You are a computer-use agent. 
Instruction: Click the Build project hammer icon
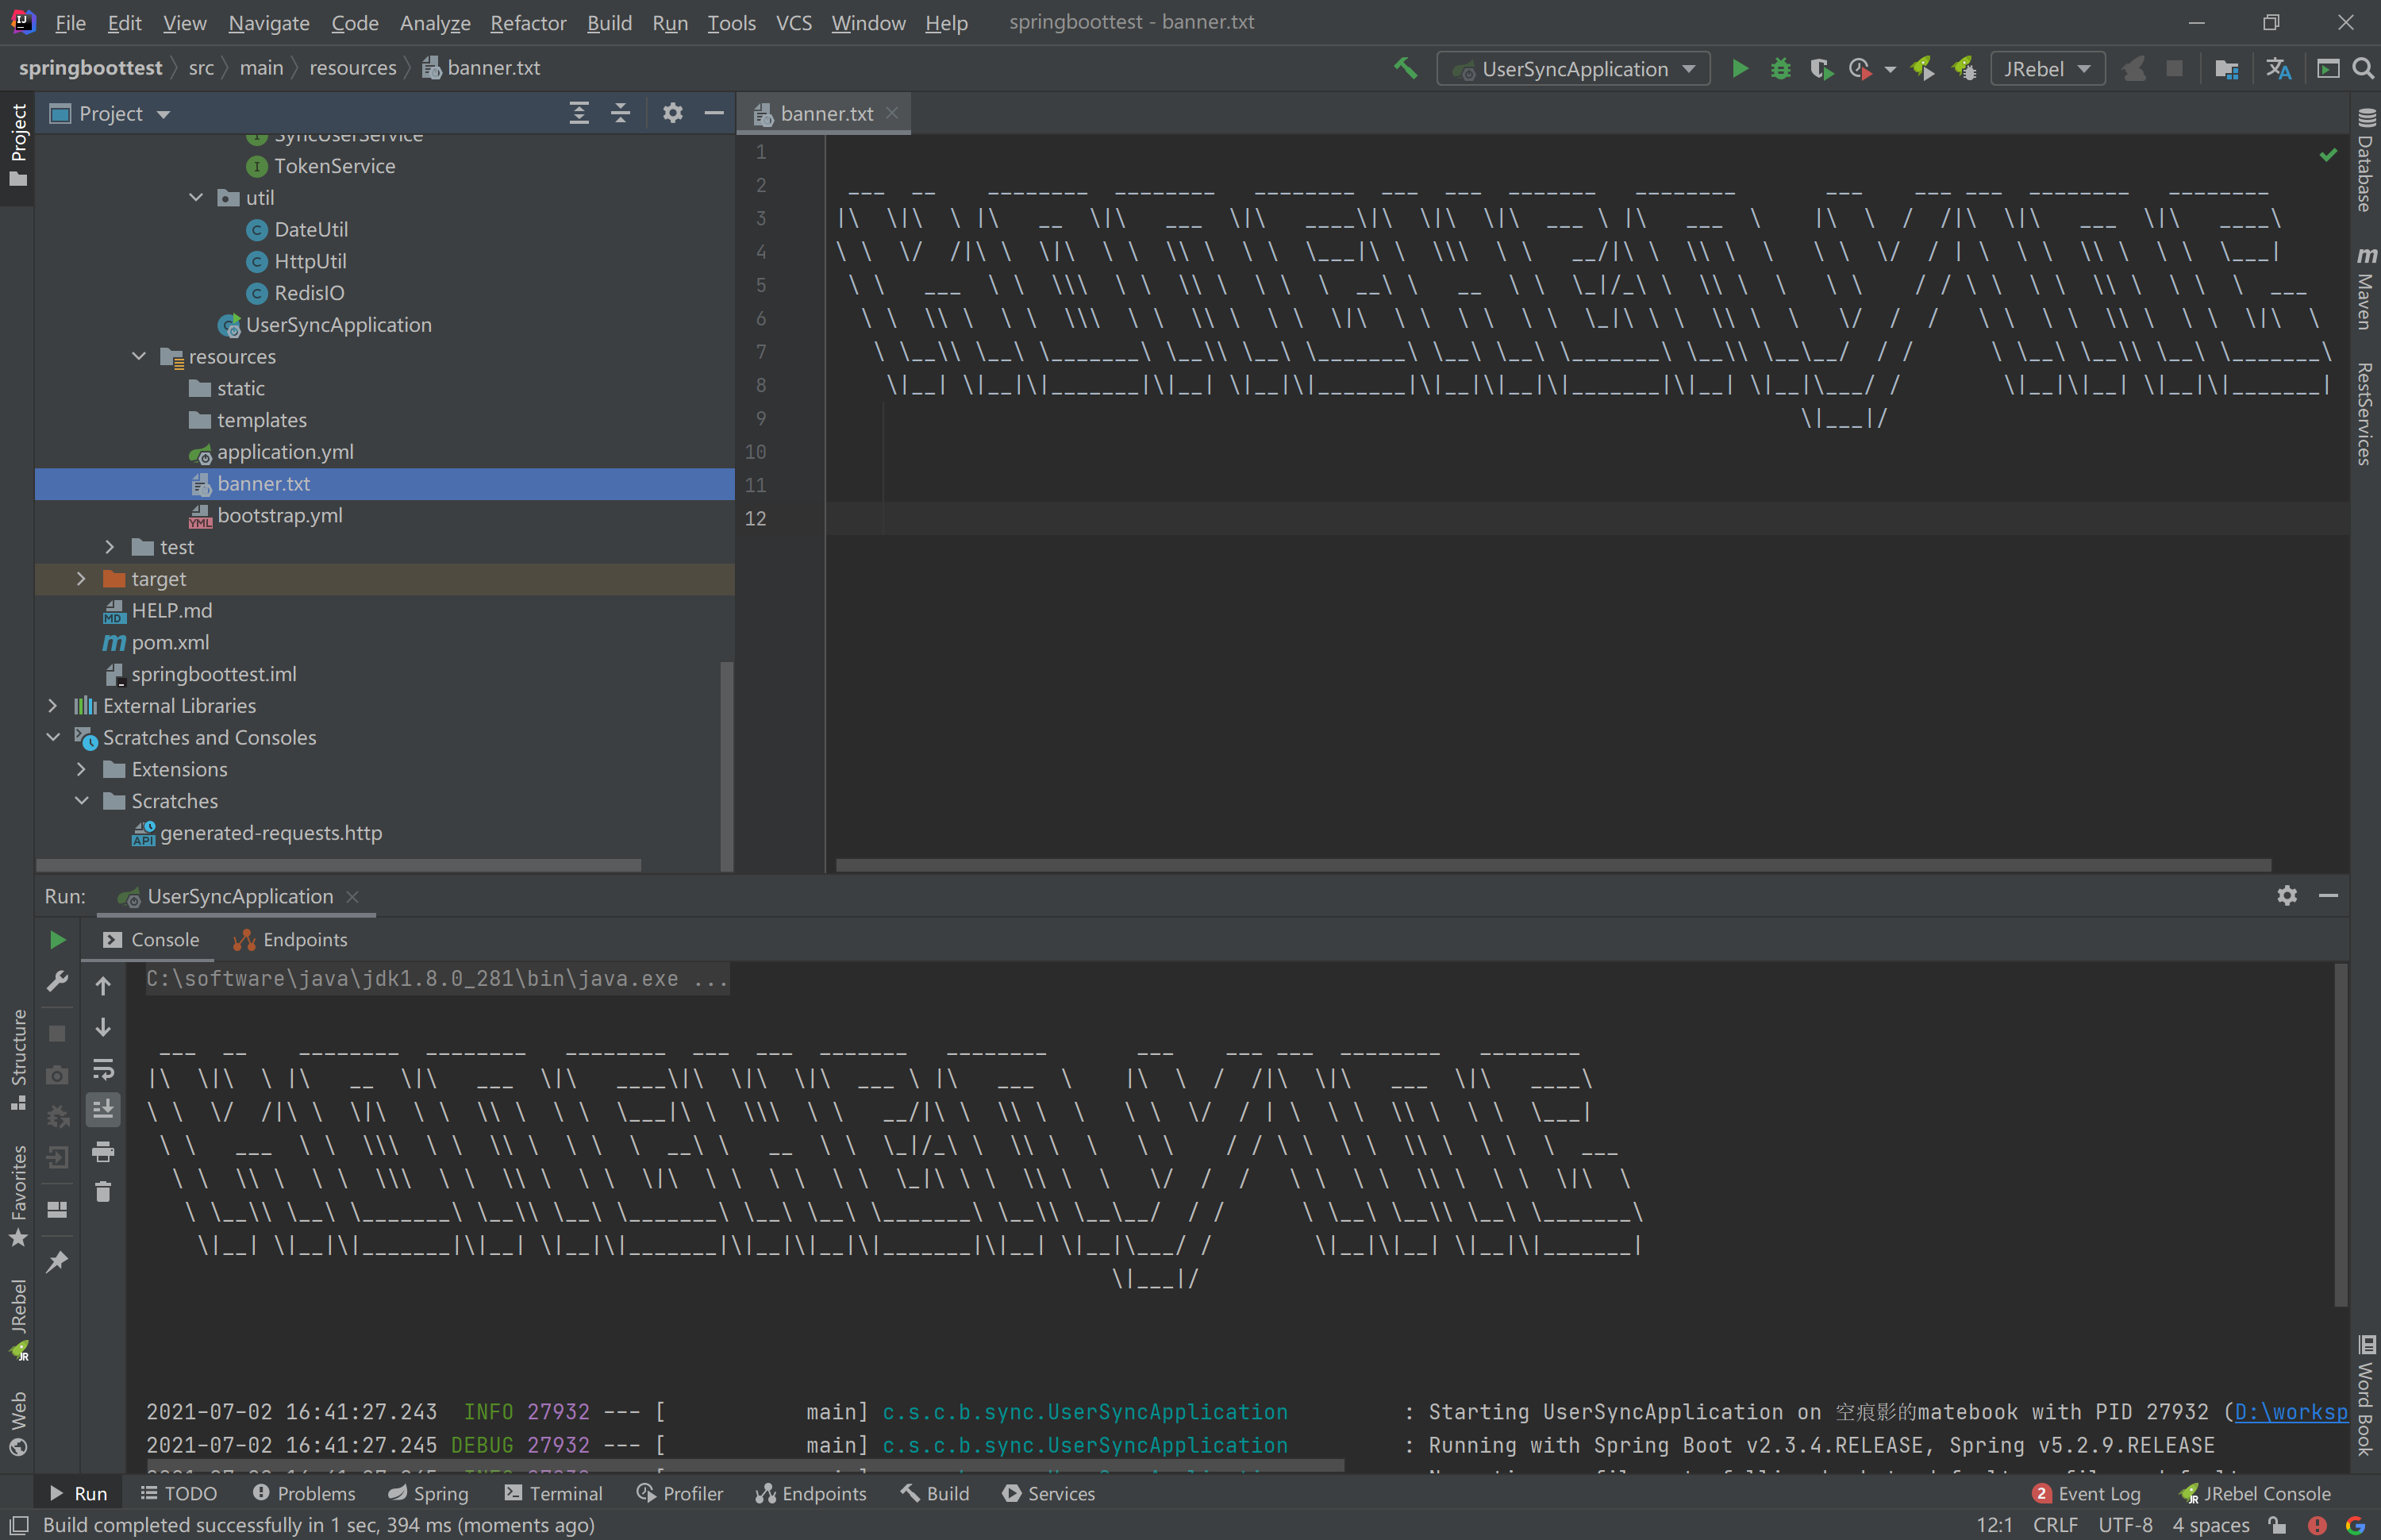pos(1405,68)
